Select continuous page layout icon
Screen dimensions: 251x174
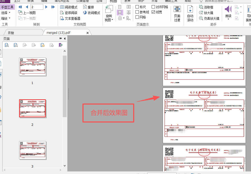pyautogui.click(x=120, y=13)
